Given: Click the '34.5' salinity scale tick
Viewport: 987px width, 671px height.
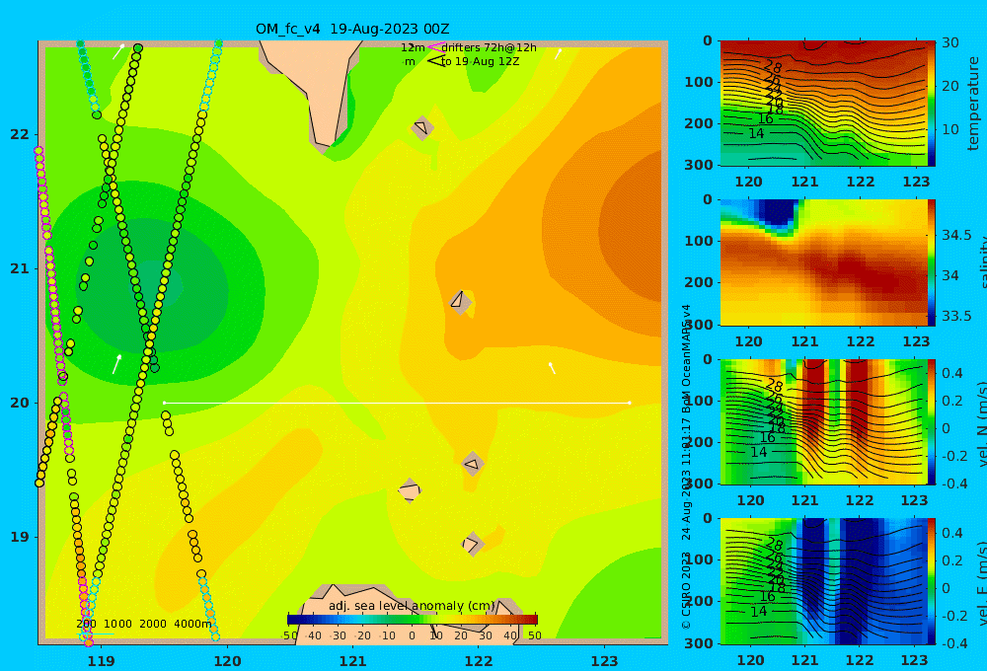Looking at the screenshot, I should (956, 235).
